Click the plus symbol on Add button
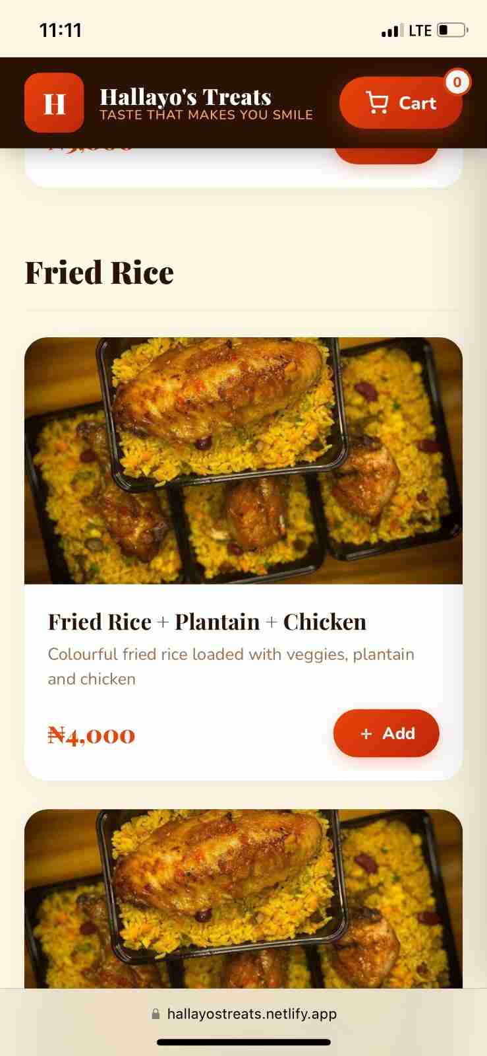This screenshot has width=487, height=1056. pyautogui.click(x=366, y=734)
